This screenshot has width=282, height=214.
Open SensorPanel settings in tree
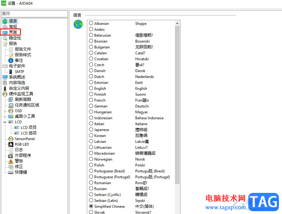click(x=25, y=139)
